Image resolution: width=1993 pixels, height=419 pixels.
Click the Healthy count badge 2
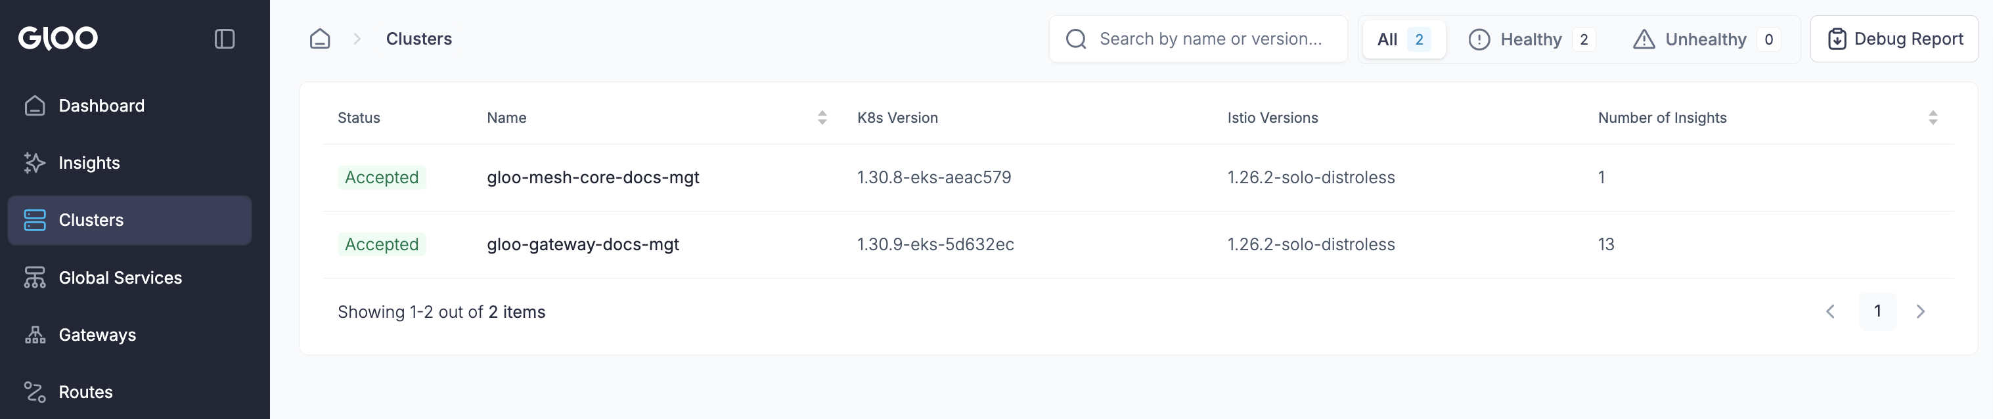click(1584, 39)
